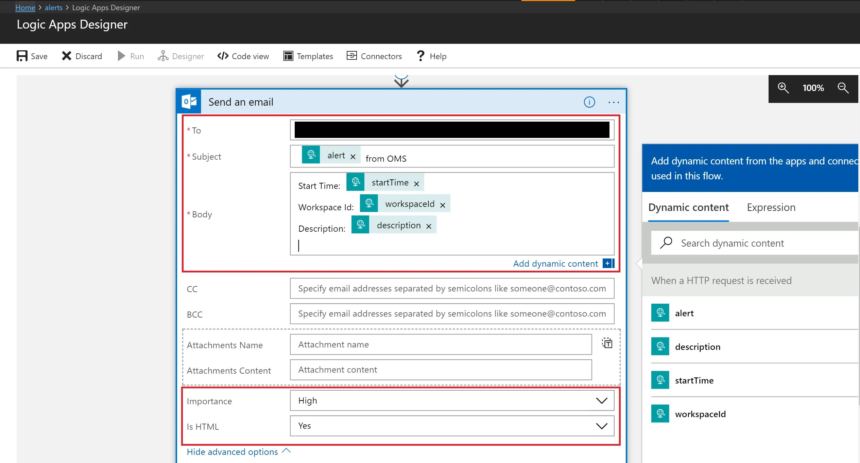Click the BCC email field
The width and height of the screenshot is (860, 463).
[x=452, y=314]
